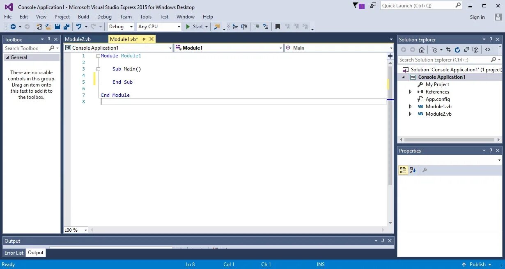
Task: Click the Show All Files icon
Action: coord(475,50)
